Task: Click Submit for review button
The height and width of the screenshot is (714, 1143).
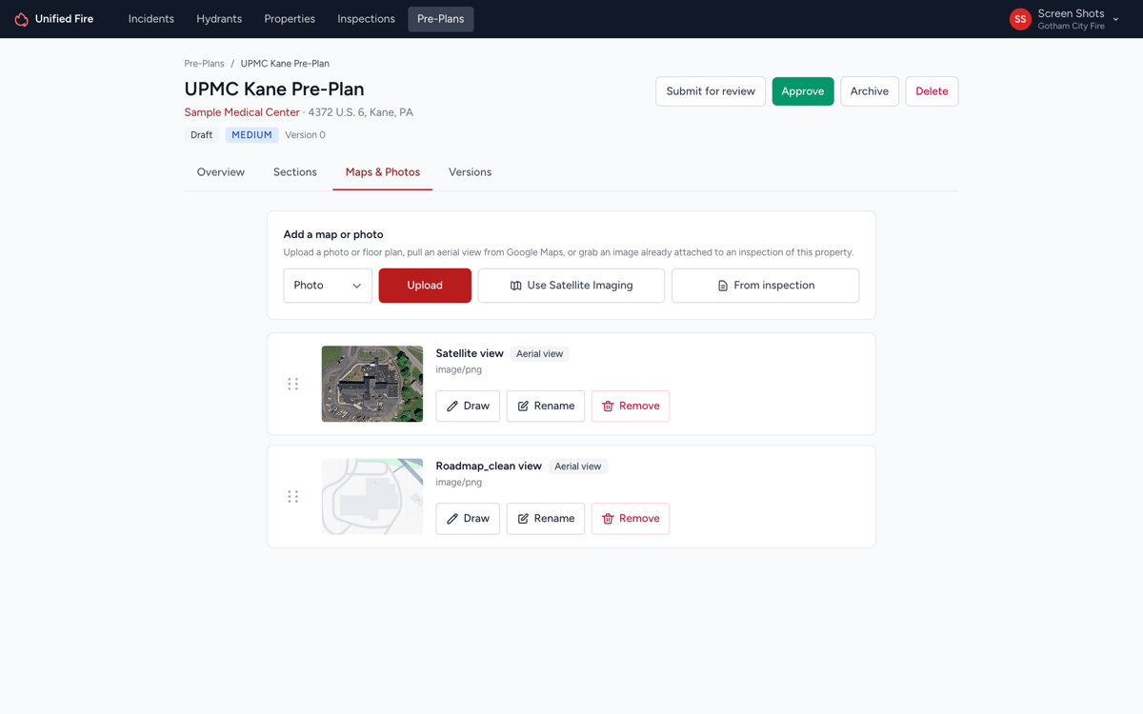Action: pos(711,91)
